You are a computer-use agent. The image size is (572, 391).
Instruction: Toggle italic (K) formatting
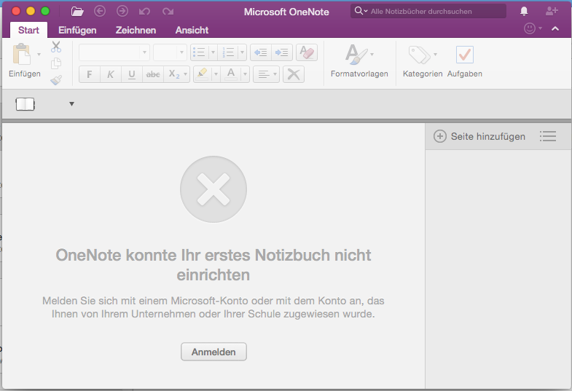[111, 75]
